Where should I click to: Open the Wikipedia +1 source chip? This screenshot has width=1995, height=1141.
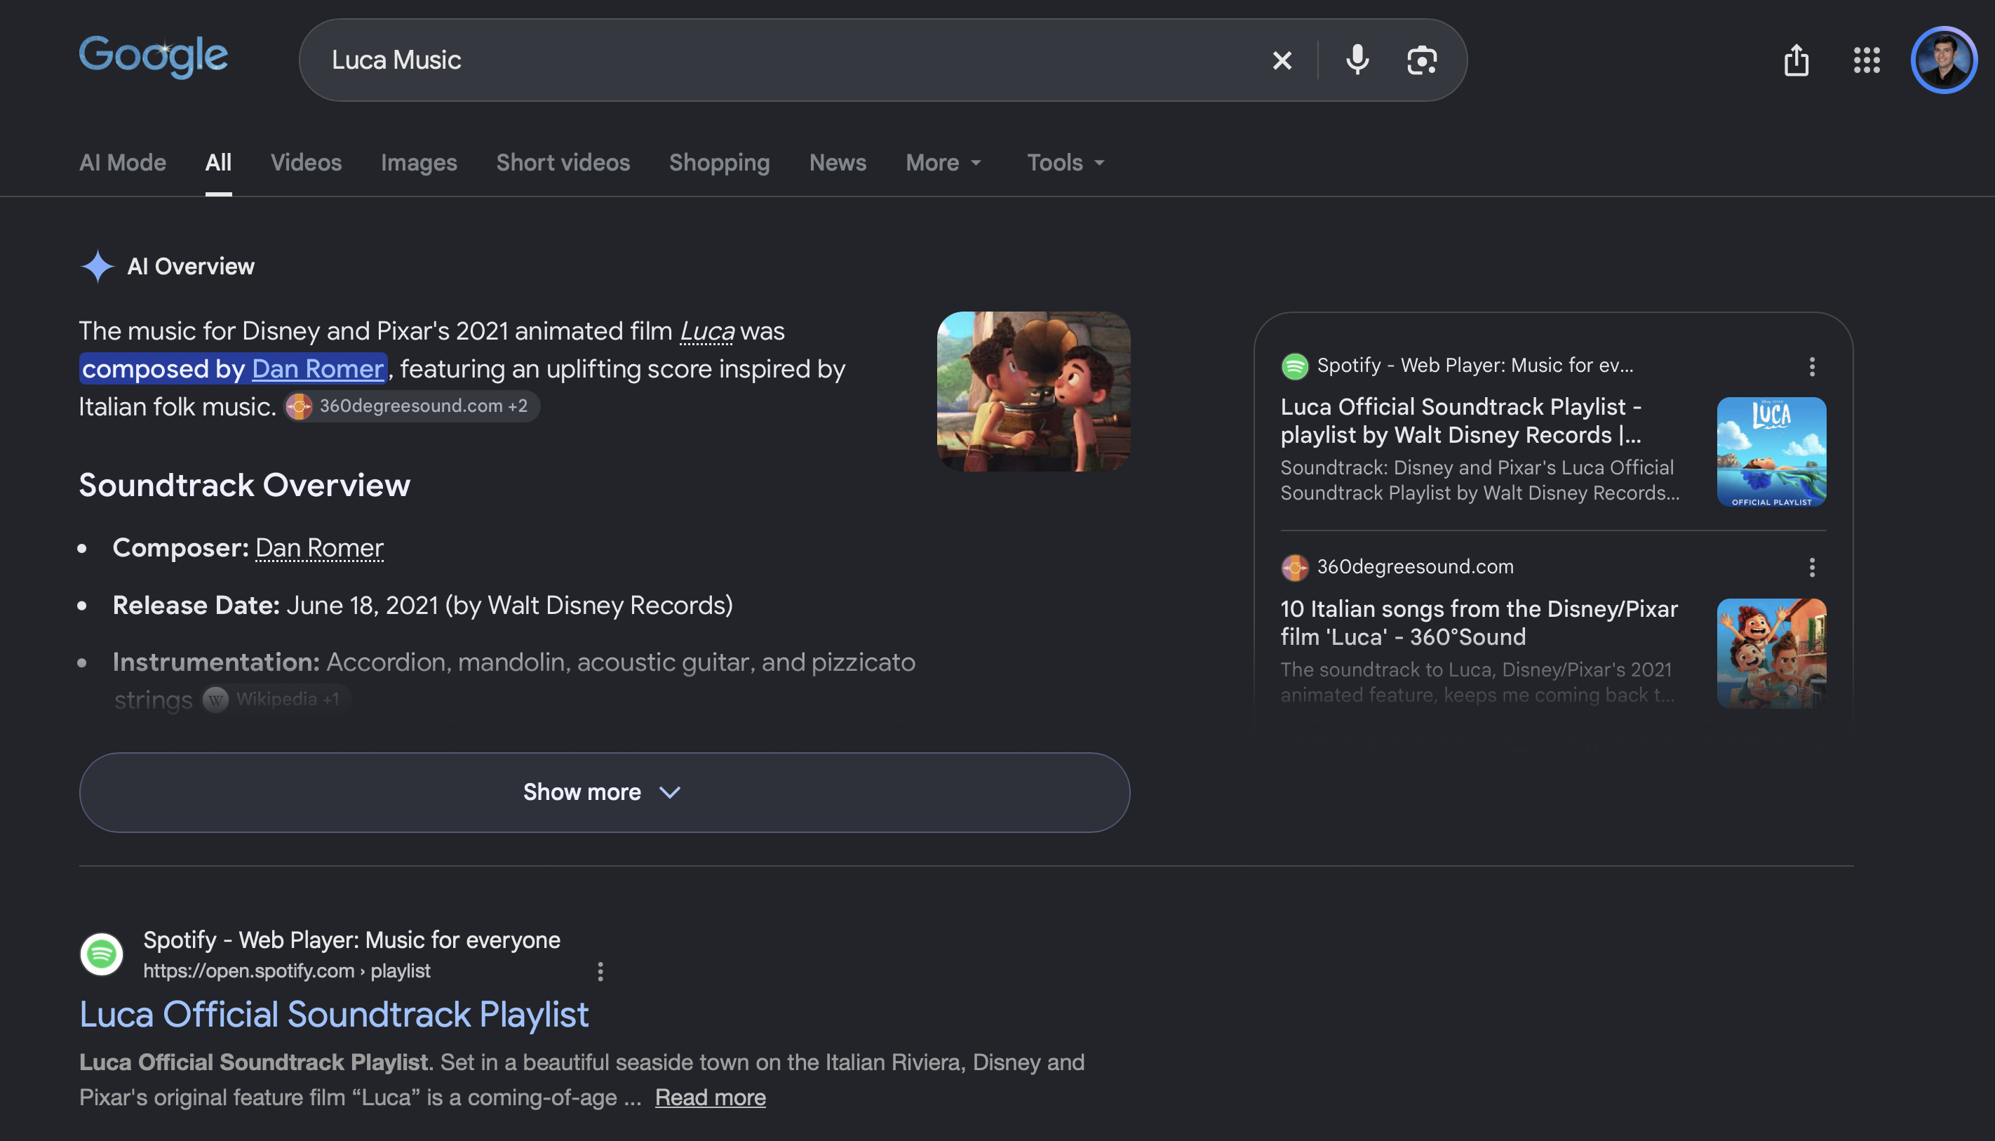click(275, 699)
